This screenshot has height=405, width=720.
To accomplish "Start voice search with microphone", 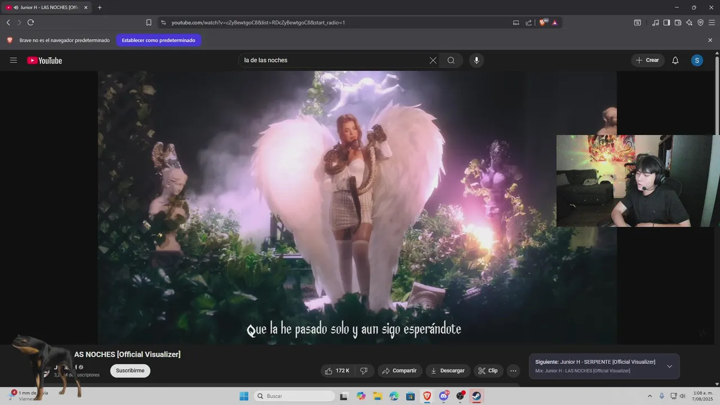I will (x=476, y=60).
